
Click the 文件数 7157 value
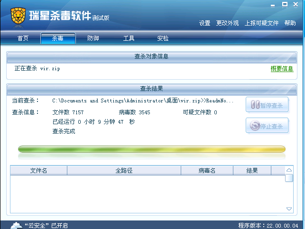click(68, 112)
